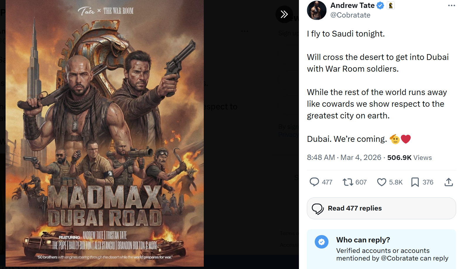Click the 607 reposts count
This screenshot has height=269, width=462.
tap(361, 182)
